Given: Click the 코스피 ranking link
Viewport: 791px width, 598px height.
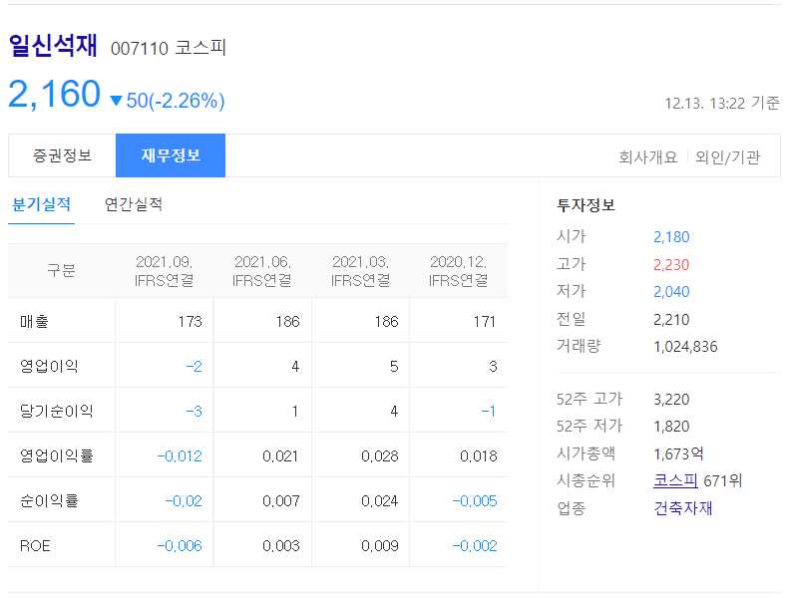Looking at the screenshot, I should click(675, 480).
